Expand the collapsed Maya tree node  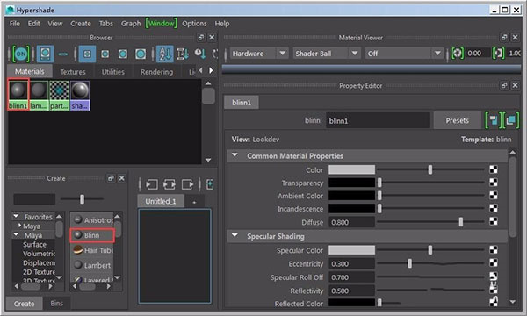tap(19, 226)
